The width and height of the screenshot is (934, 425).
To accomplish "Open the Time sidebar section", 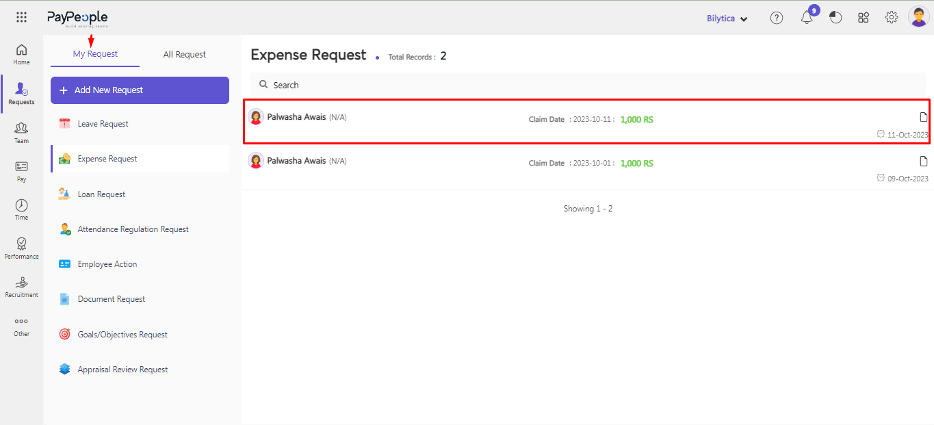I will pyautogui.click(x=21, y=209).
